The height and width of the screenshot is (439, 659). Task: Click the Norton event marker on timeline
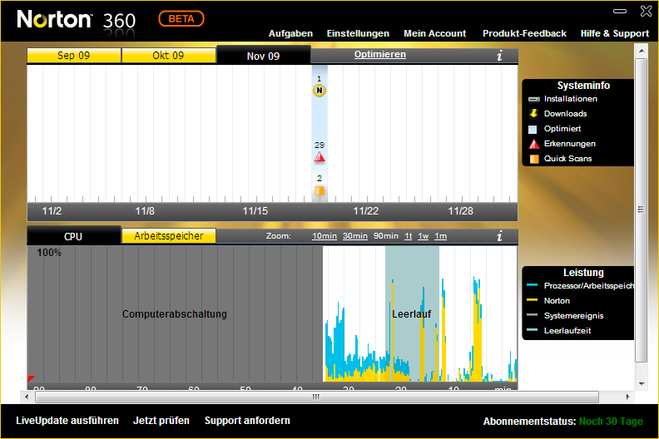(x=320, y=91)
